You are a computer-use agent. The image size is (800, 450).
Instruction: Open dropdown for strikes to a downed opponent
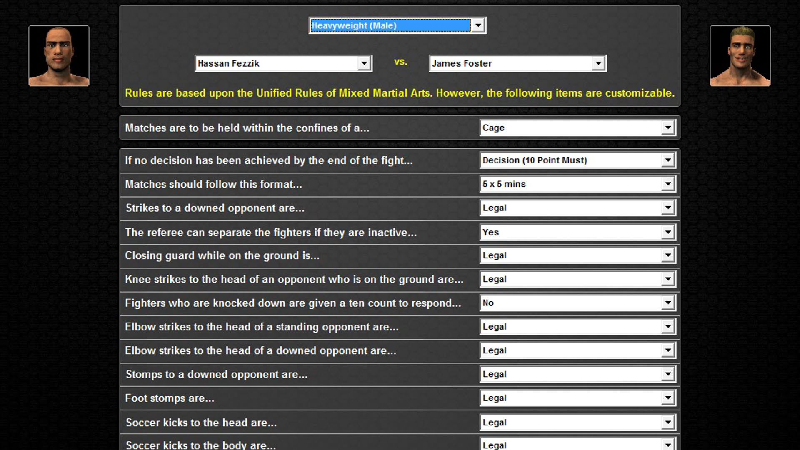[x=577, y=207]
